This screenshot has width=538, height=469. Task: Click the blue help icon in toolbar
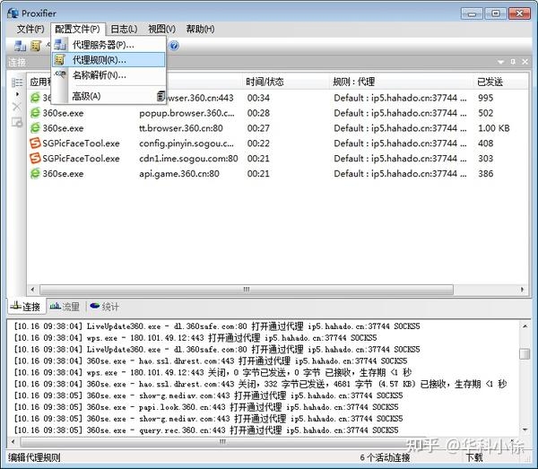(174, 45)
